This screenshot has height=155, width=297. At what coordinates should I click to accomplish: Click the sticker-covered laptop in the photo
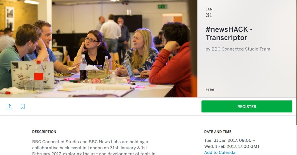tap(32, 75)
